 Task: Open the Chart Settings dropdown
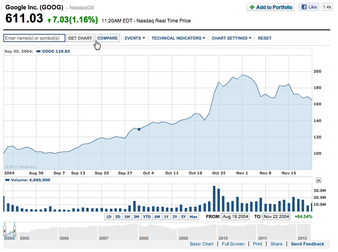point(231,38)
